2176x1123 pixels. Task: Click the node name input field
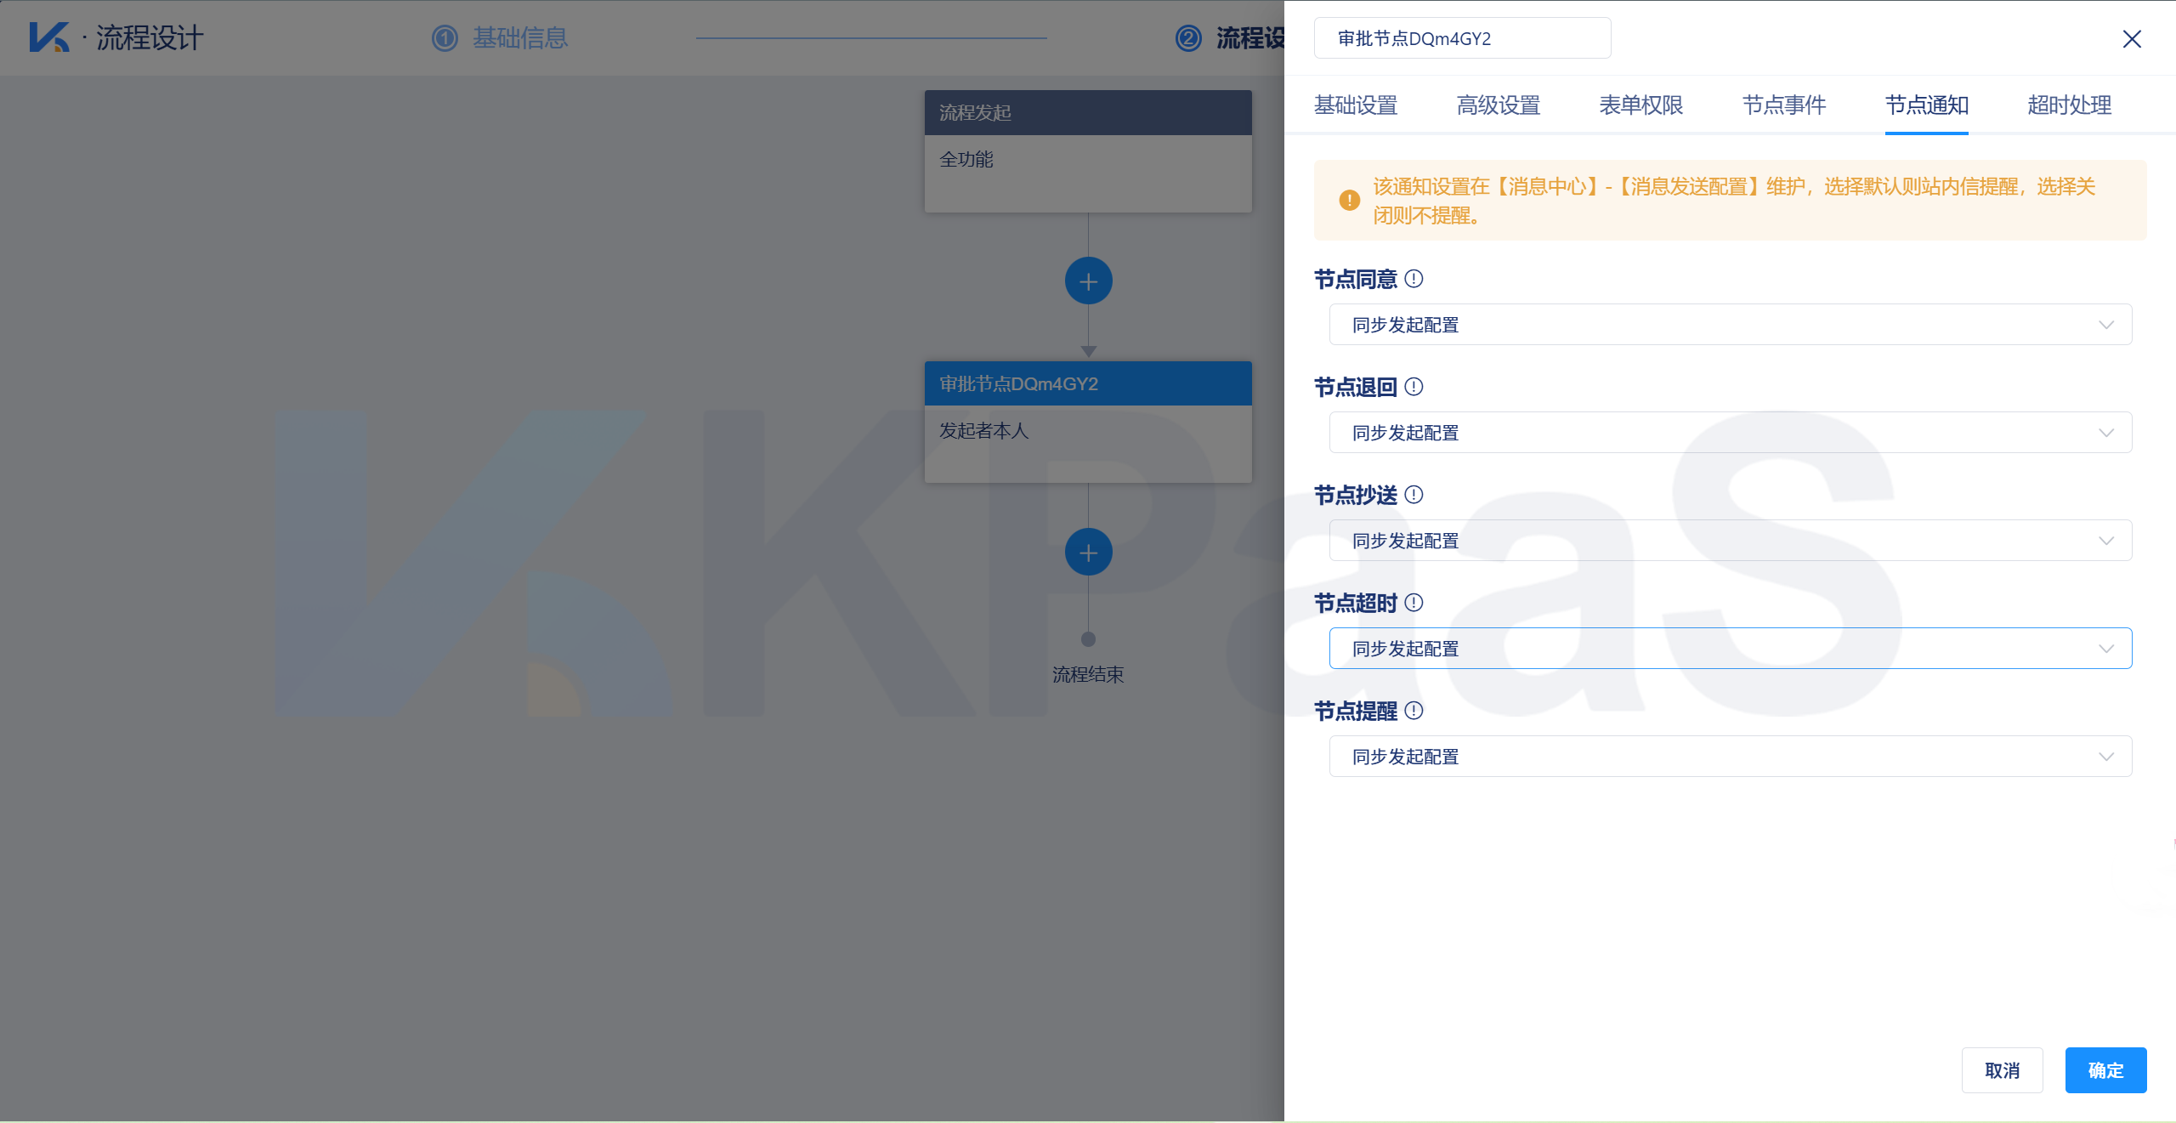(x=1462, y=39)
